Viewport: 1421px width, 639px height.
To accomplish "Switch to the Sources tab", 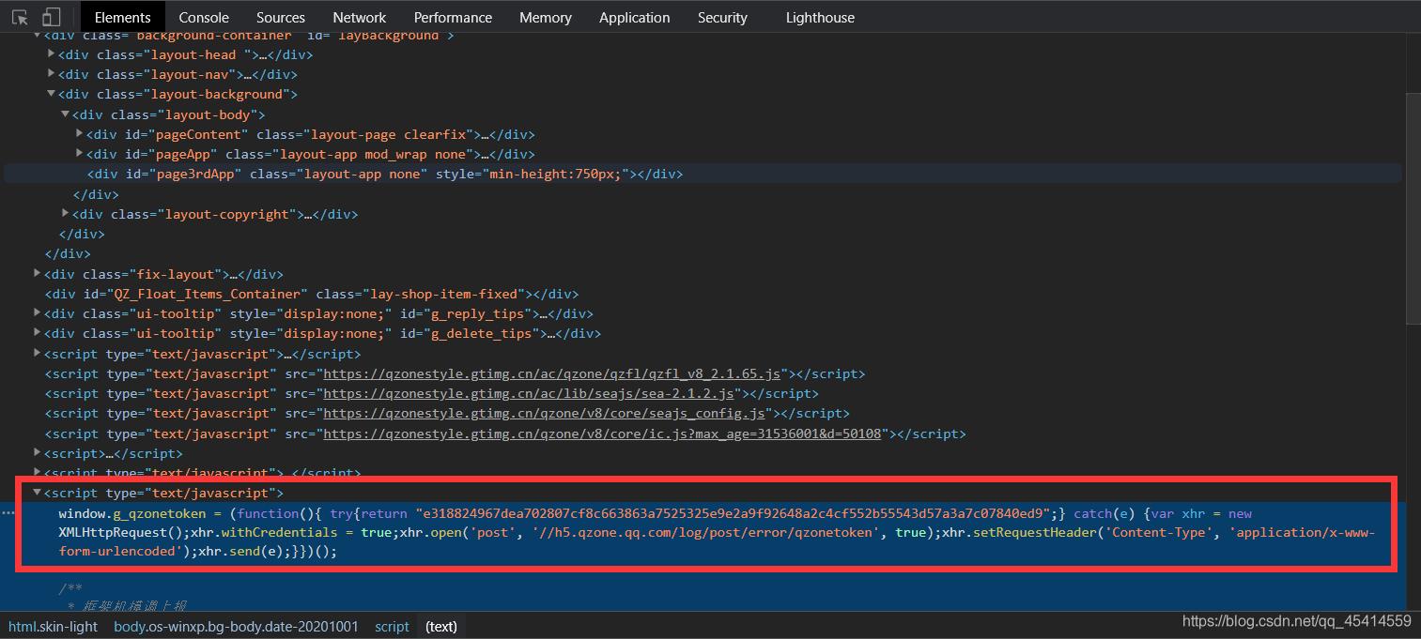I will coord(280,17).
